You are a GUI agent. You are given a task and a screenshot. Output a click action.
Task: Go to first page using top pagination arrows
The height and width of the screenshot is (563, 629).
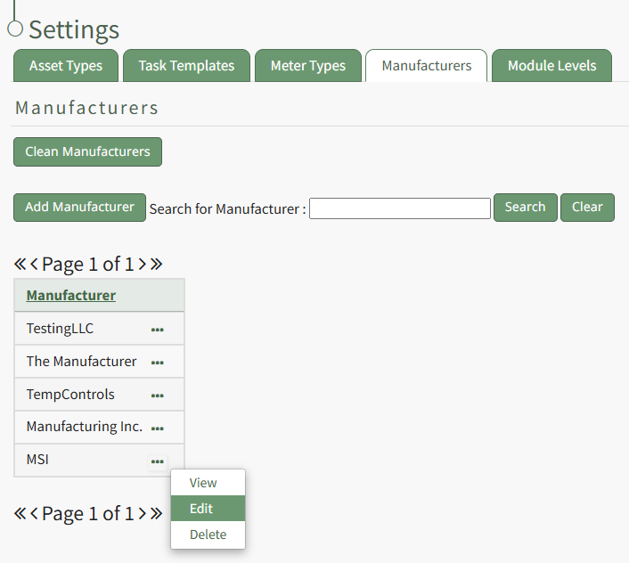[x=20, y=265]
